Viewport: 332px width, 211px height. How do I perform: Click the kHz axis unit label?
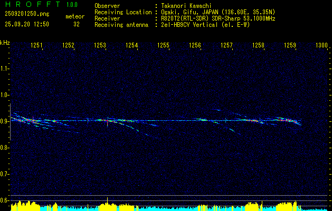coord(5,43)
